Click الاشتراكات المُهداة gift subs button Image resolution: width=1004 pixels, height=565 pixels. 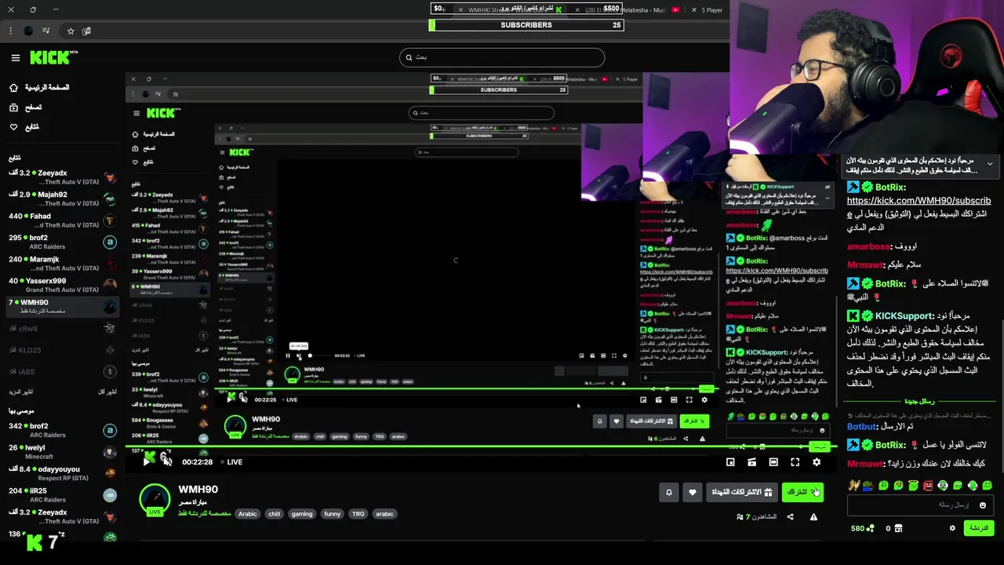(742, 492)
